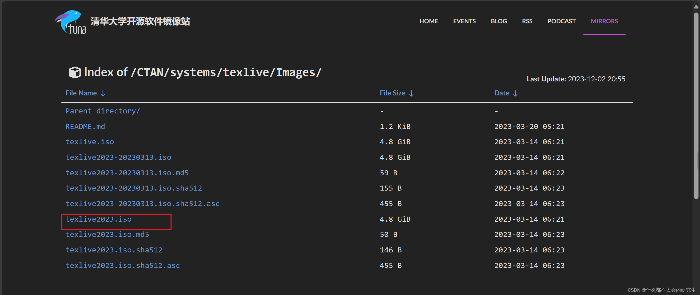Click the File Name column header

pyautogui.click(x=81, y=93)
